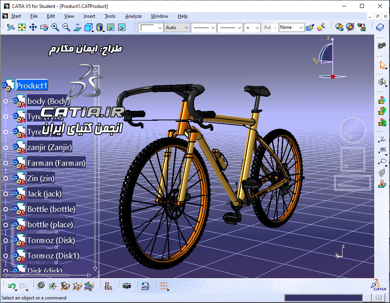Viewport: 390px width, 303px height.
Task: Open the line thickness dropdown
Action: [x=203, y=28]
